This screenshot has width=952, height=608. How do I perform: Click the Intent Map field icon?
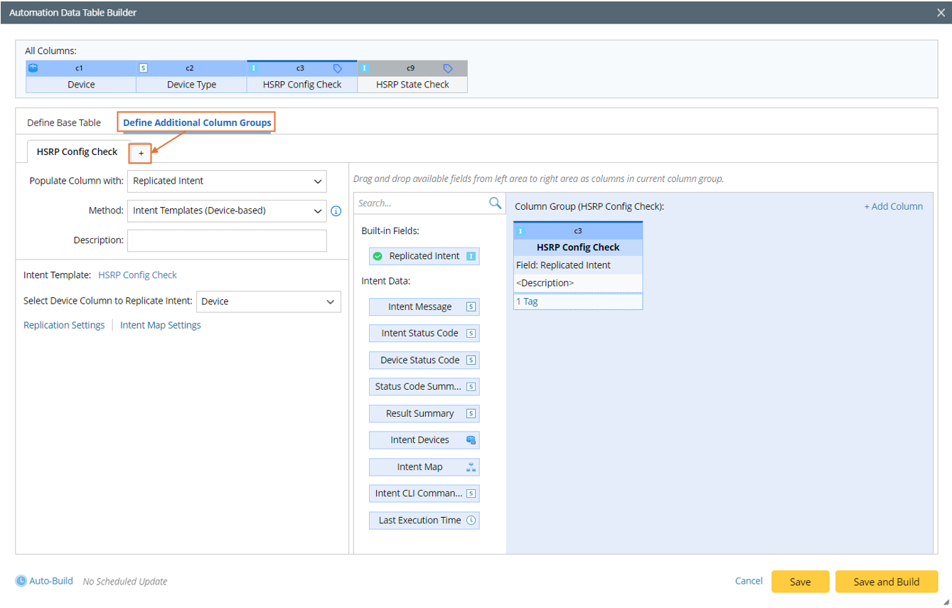click(471, 467)
